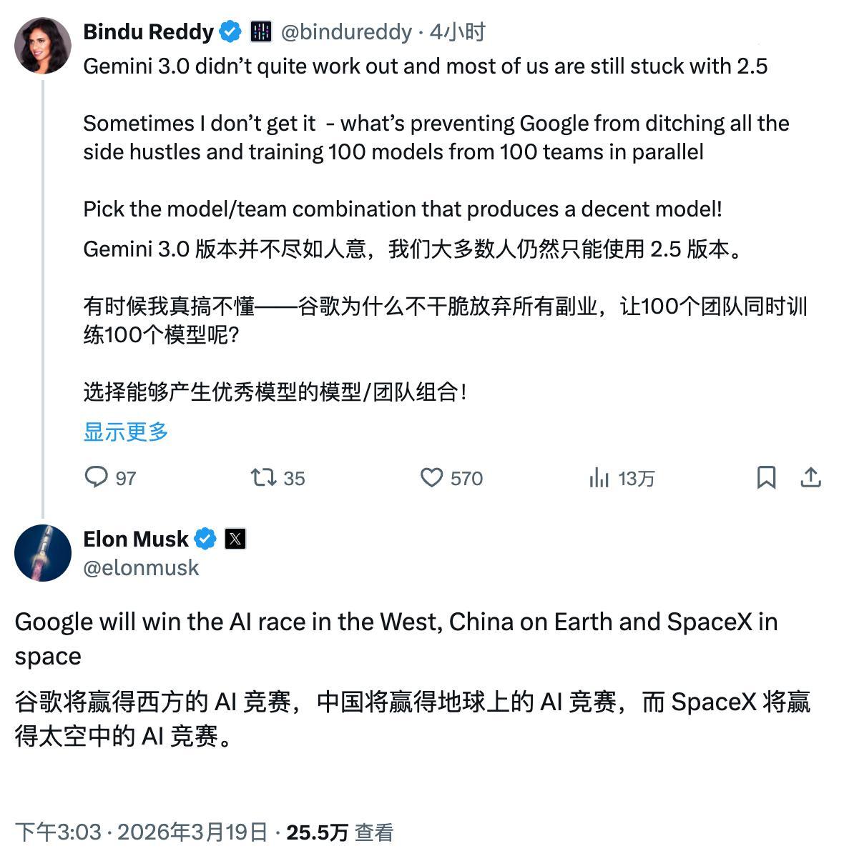Click the X affiliate badge next to Elon Musk
This screenshot has height=866, width=844.
click(x=235, y=539)
